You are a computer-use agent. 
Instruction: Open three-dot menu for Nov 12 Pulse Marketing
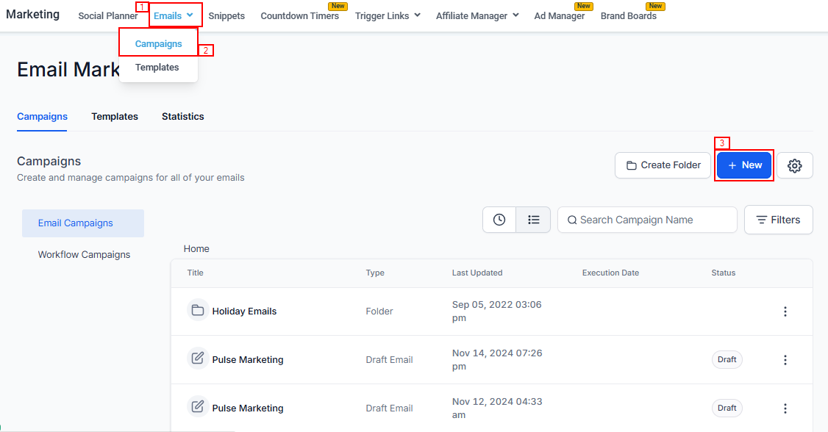[785, 408]
